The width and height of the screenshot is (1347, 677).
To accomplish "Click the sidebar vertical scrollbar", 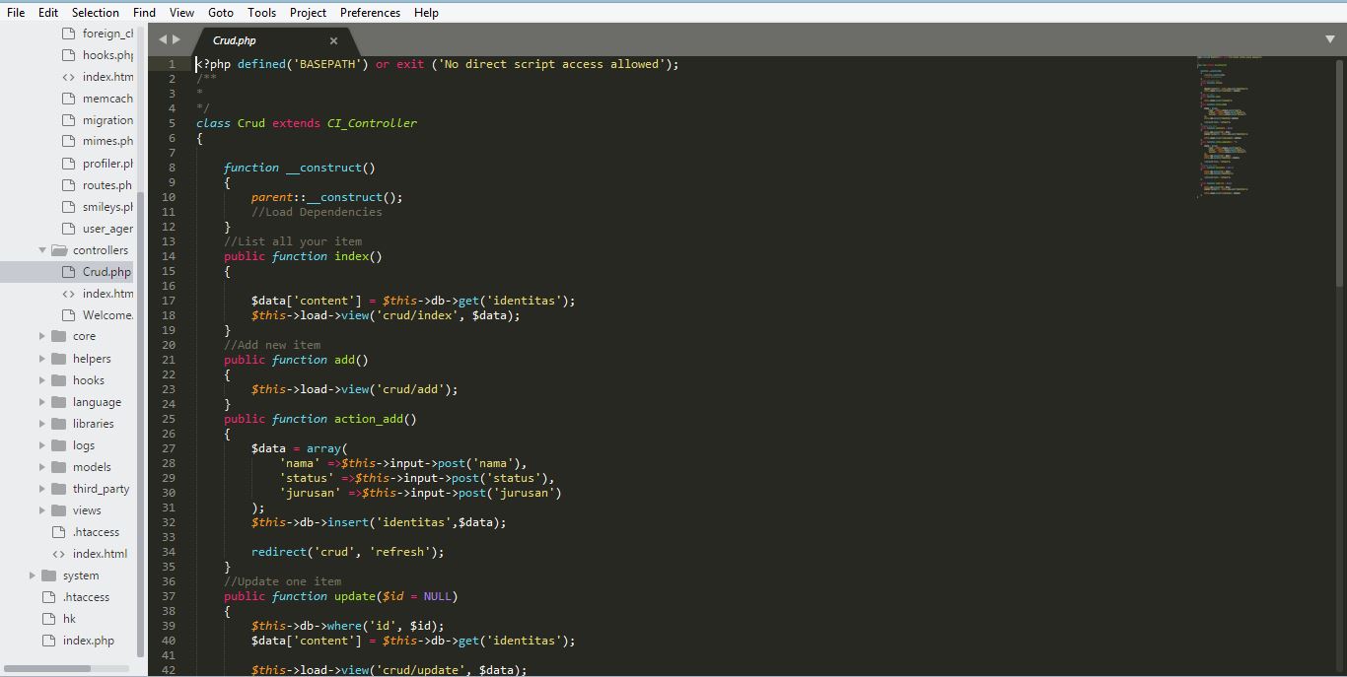I will pyautogui.click(x=140, y=424).
